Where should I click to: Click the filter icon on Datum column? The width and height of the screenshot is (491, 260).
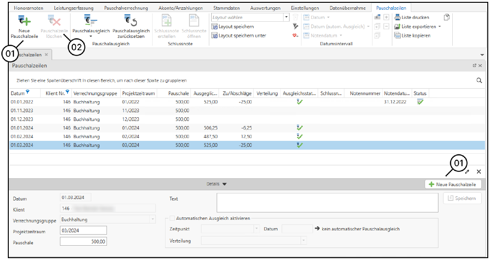click(x=28, y=92)
